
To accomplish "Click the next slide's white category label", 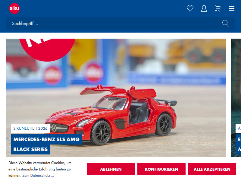I will point(239,128).
